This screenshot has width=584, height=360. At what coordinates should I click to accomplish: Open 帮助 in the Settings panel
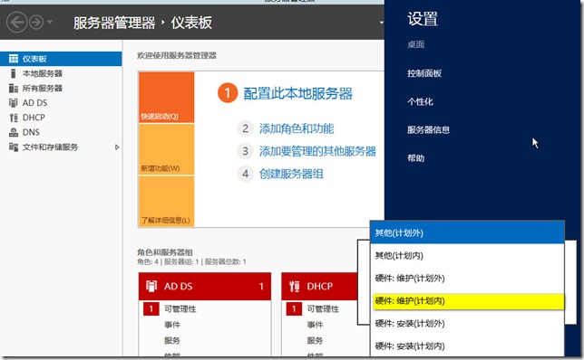click(415, 158)
